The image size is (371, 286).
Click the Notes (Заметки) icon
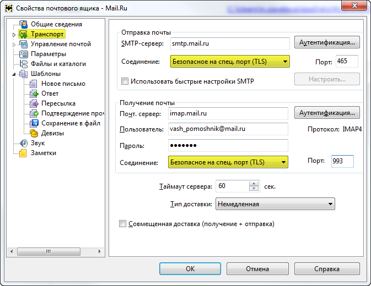coord(23,153)
